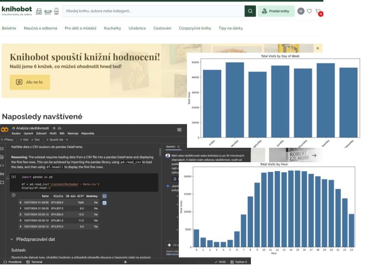Click the first robot mascot icon
The image size is (374, 280).
click(x=39, y=11)
